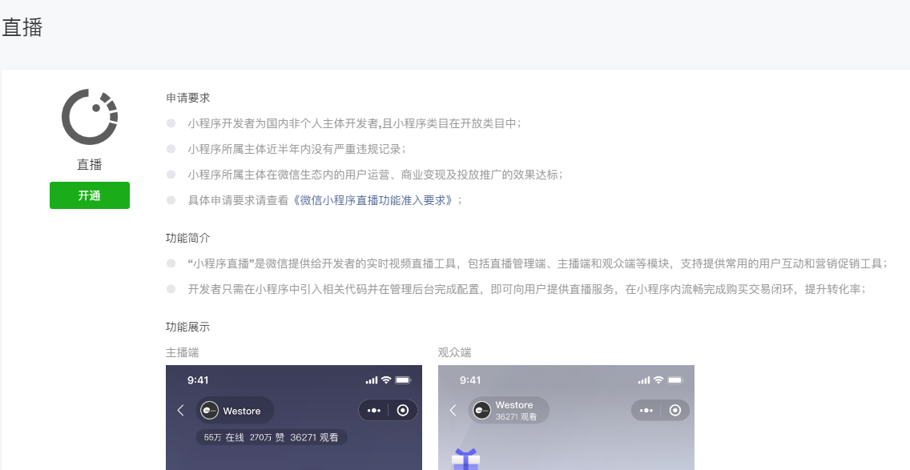Click the 观众端 label

(x=454, y=352)
